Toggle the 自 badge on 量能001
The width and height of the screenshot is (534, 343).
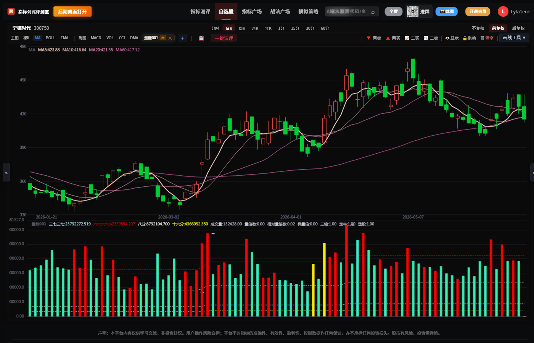click(x=163, y=38)
